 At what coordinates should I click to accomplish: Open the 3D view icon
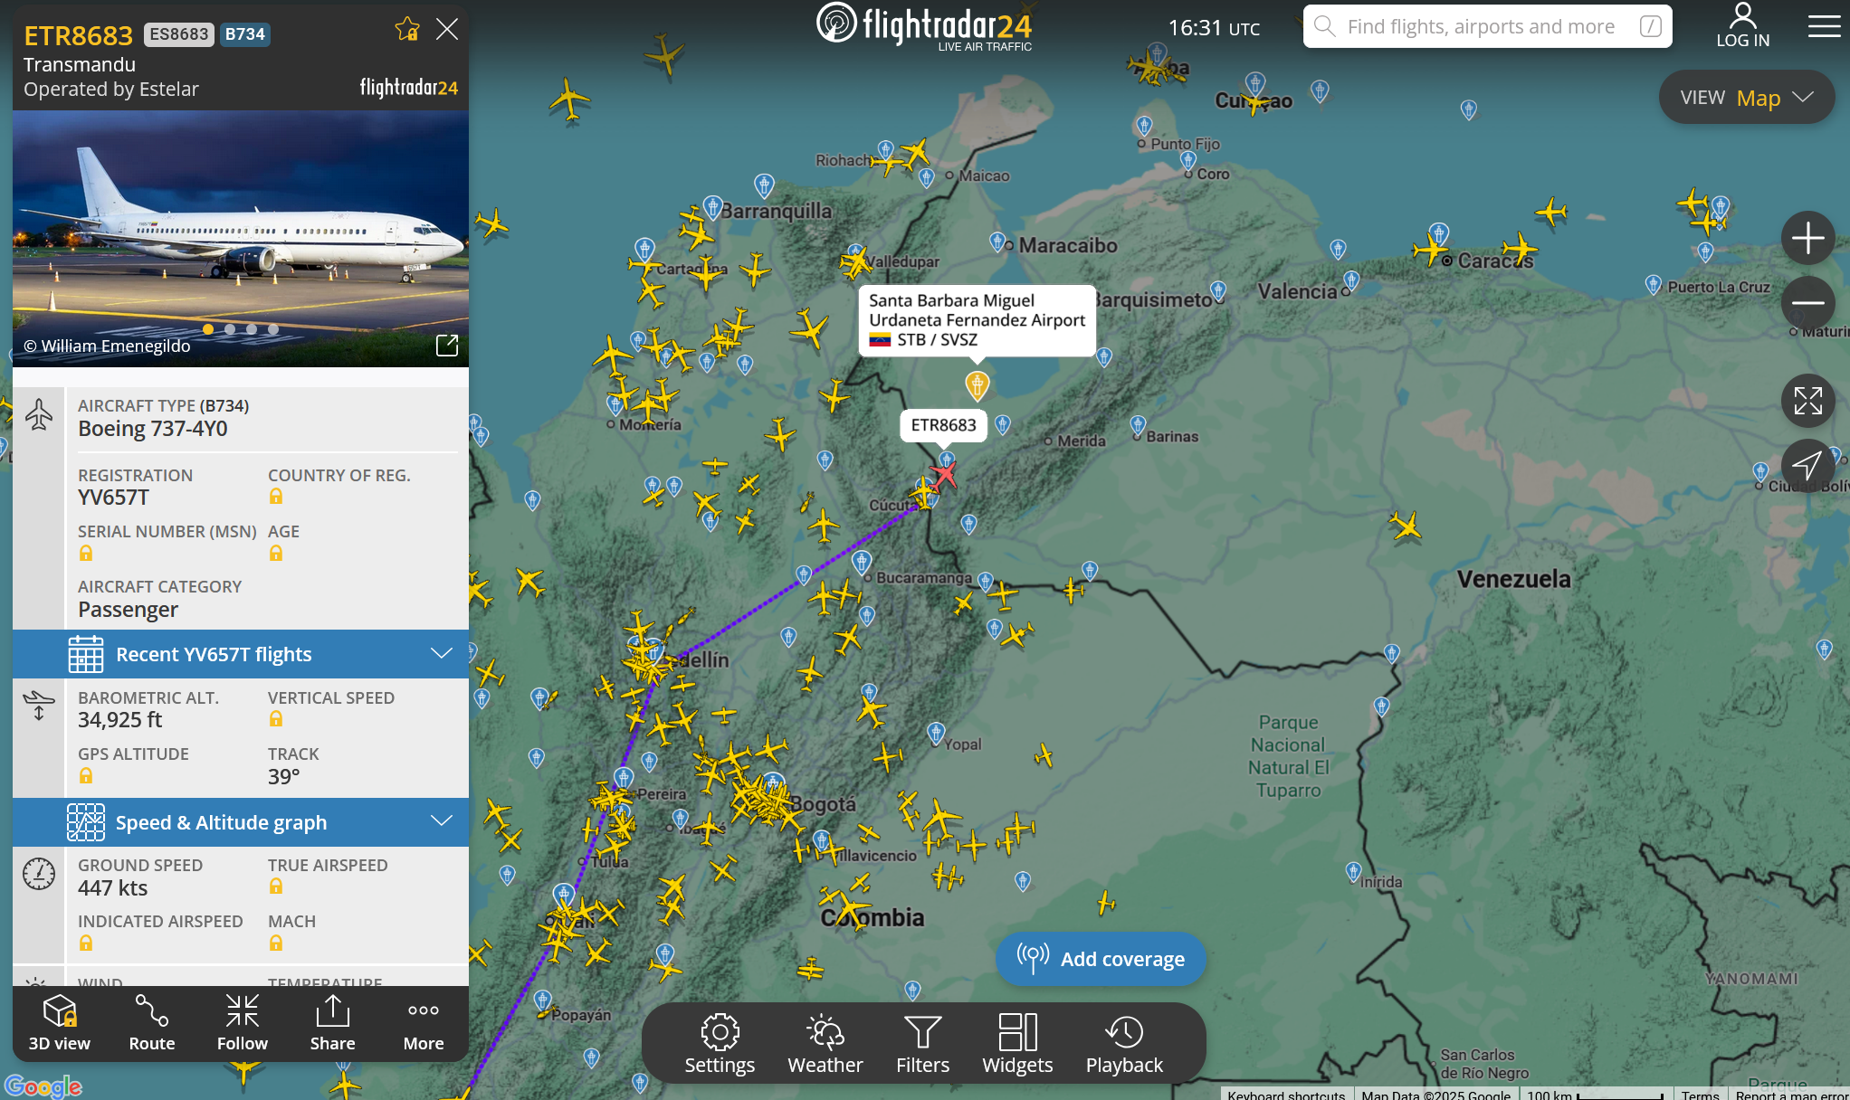click(x=60, y=1022)
